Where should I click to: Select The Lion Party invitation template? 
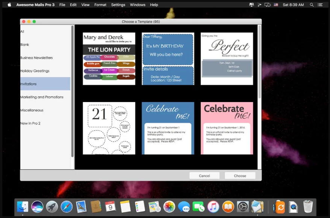[x=109, y=59]
